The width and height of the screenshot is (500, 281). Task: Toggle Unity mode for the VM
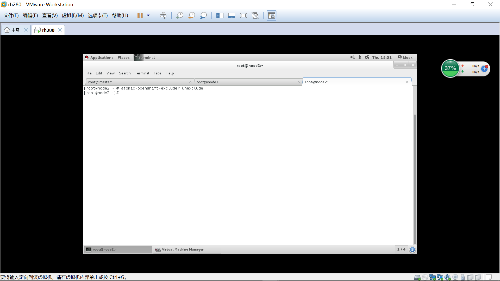tap(255, 15)
